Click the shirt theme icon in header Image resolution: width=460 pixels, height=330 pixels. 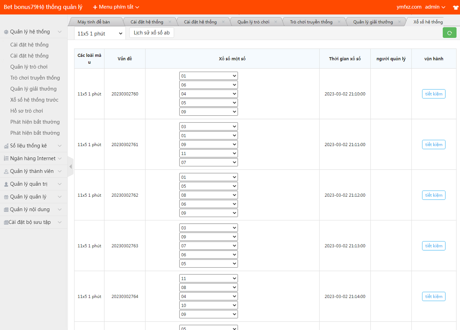[455, 7]
